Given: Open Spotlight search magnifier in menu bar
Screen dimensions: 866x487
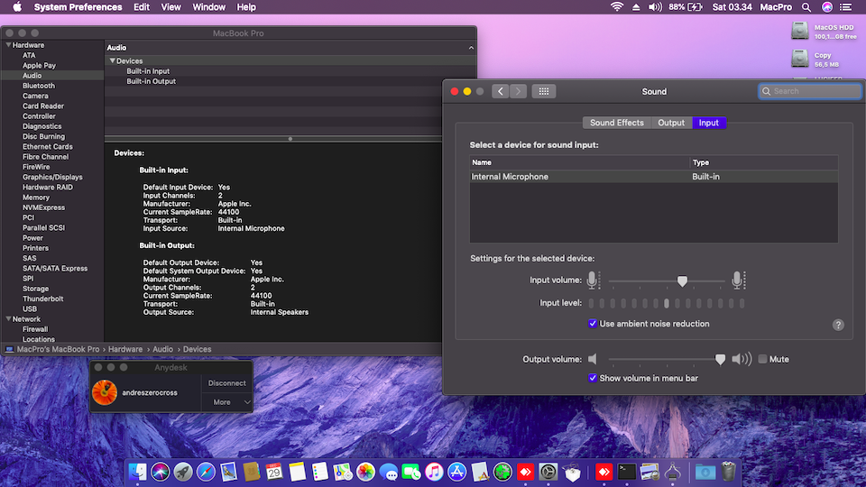Looking at the screenshot, I should tap(806, 7).
